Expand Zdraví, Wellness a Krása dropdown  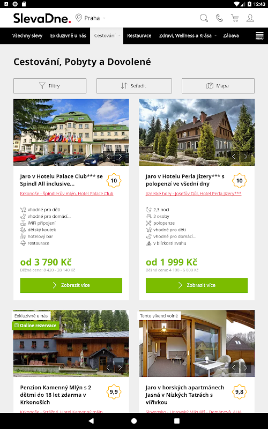pyautogui.click(x=188, y=35)
